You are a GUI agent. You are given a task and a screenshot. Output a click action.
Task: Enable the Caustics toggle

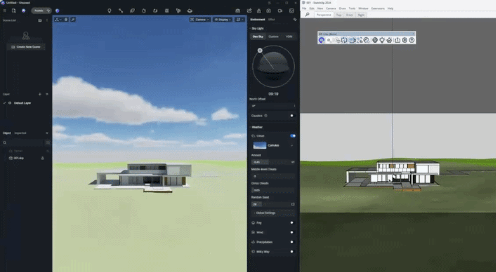pos(293,115)
